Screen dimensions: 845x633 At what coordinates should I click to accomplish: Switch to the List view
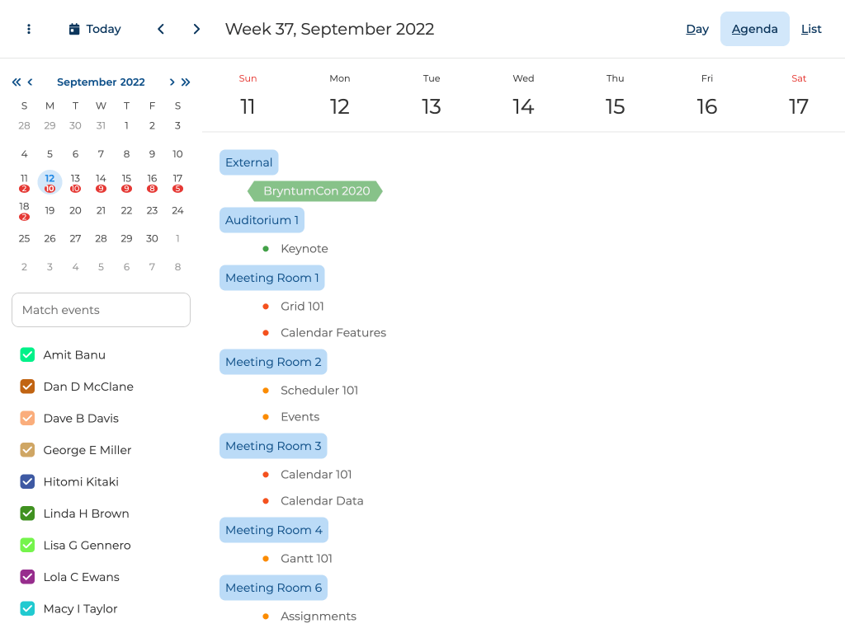tap(811, 29)
